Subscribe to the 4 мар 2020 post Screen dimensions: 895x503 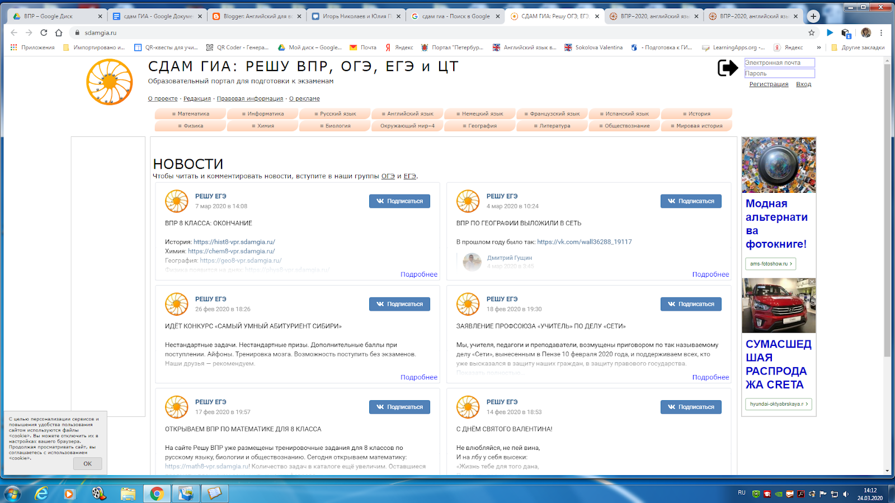[691, 201]
